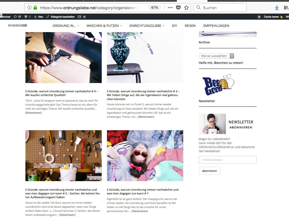Expand the 'Ordnung in...' navigation menu
Viewport: 289px width, 217px height.
click(66, 26)
